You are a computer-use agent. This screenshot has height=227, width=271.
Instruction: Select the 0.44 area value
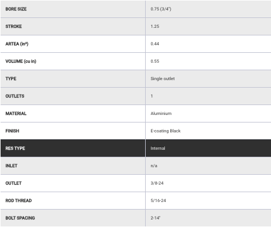tap(155, 44)
